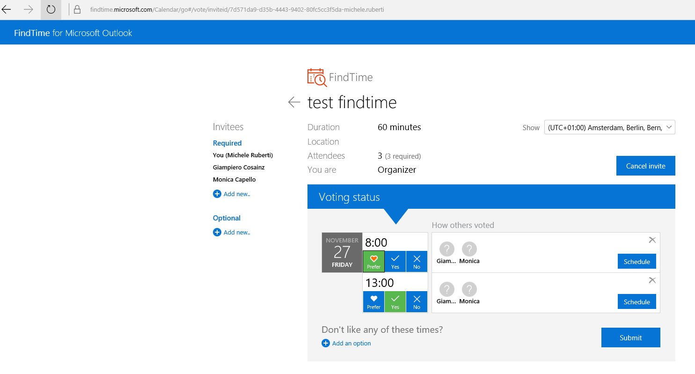Click the Required heading

coord(227,143)
